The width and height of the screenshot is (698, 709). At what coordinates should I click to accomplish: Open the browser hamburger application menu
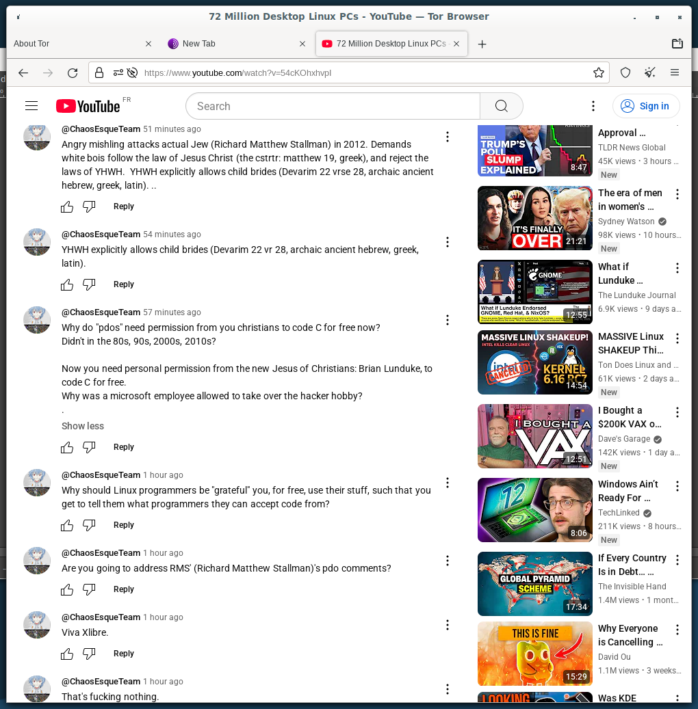pos(675,72)
